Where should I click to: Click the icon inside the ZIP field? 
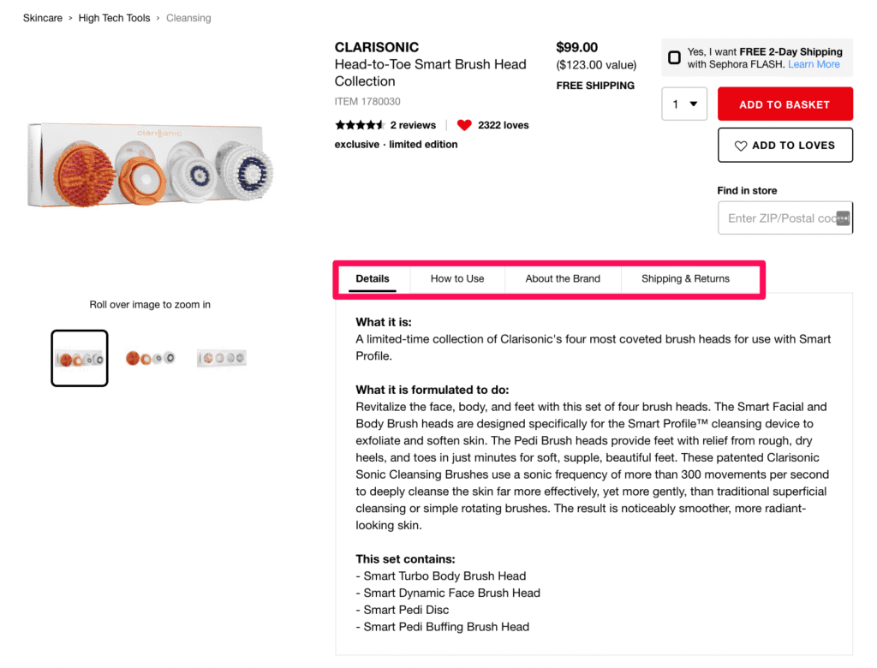tap(843, 218)
